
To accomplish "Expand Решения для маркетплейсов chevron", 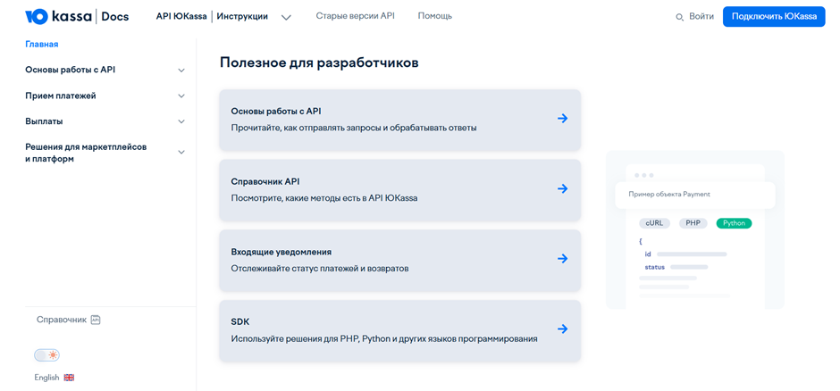I will [x=181, y=153].
